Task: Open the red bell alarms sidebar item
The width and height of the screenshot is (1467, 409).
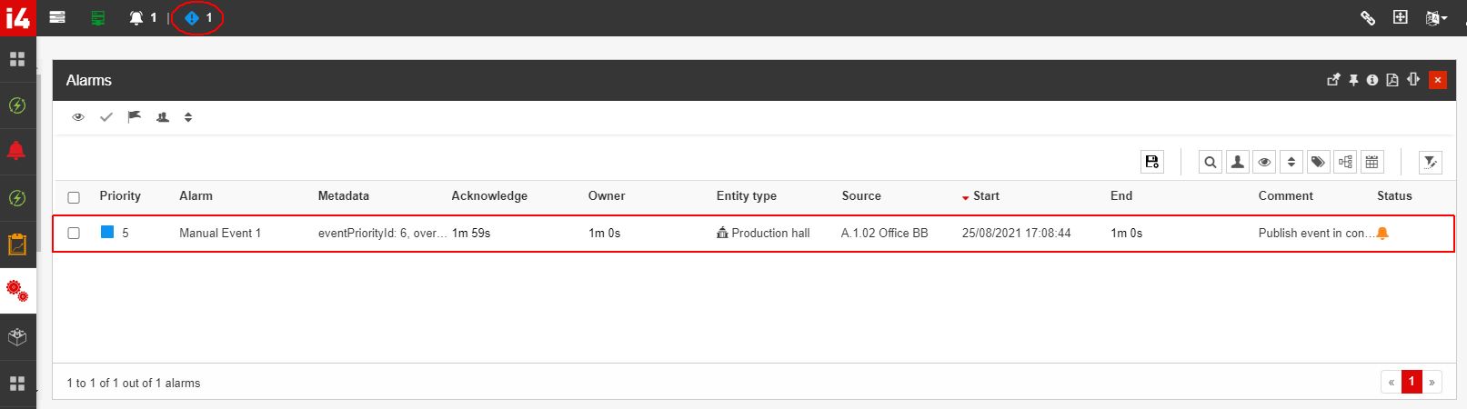Action: [x=16, y=151]
